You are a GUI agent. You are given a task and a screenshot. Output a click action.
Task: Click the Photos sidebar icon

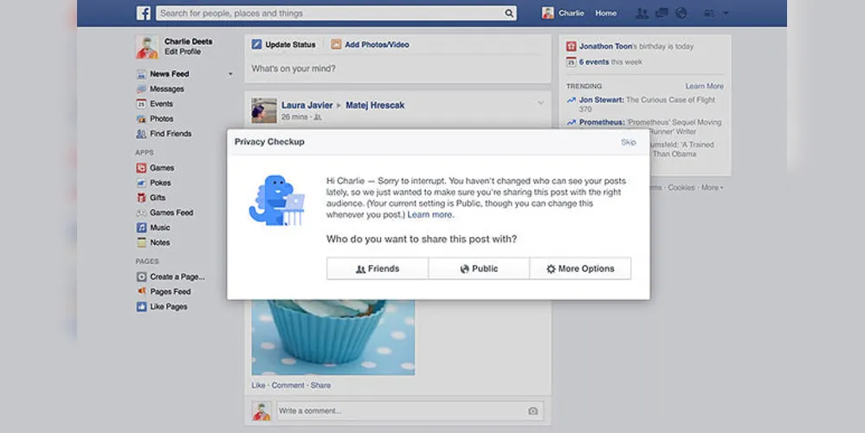(x=141, y=119)
